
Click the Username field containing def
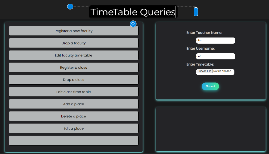pyautogui.click(x=215, y=56)
